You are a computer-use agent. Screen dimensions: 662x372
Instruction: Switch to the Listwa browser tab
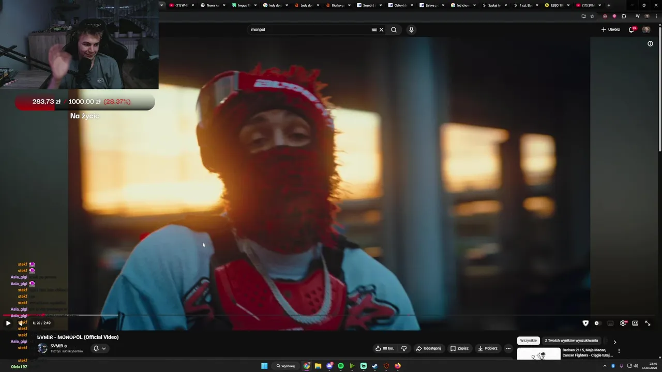click(x=431, y=5)
